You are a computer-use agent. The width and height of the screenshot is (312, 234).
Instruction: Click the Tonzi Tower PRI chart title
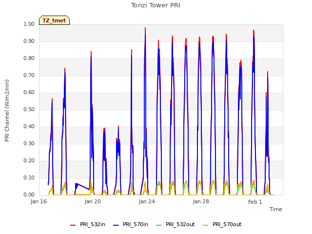(156, 5)
